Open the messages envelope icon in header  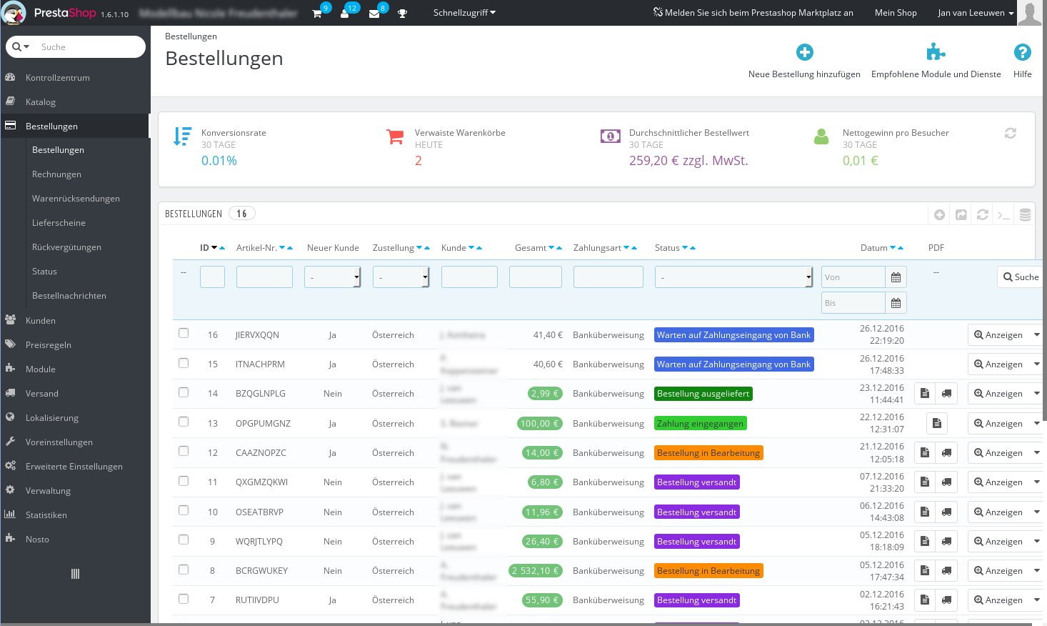point(374,14)
